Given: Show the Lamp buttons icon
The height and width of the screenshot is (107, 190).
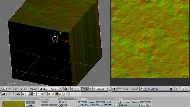Looking at the screenshot, I should (x=49, y=94).
